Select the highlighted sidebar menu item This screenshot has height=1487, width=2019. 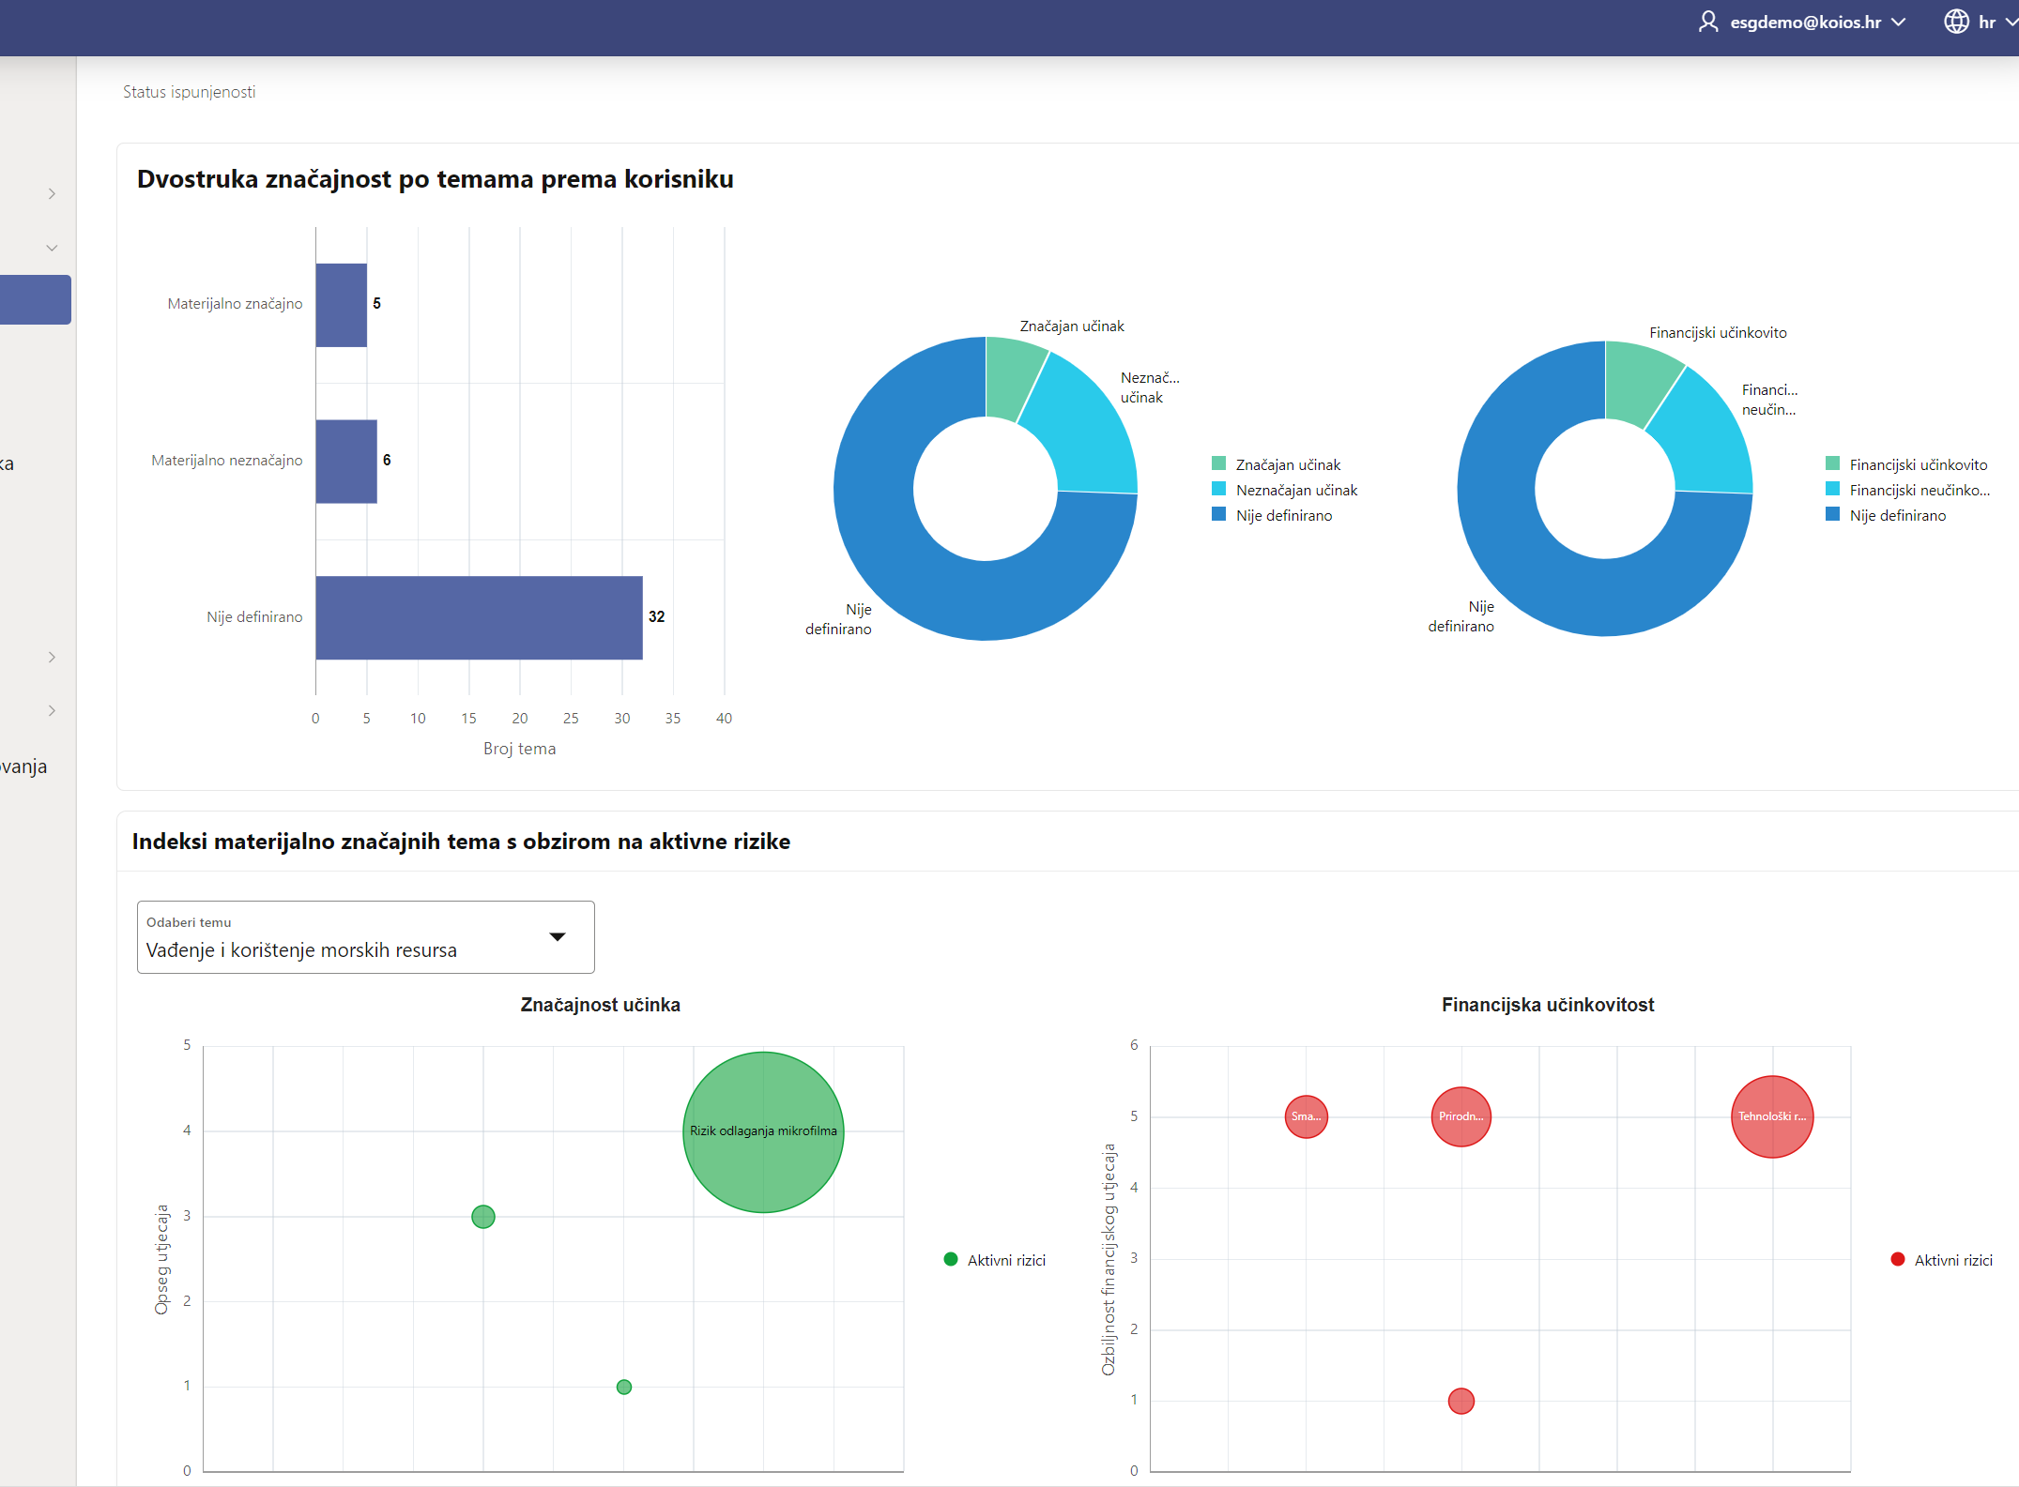pyautogui.click(x=35, y=299)
